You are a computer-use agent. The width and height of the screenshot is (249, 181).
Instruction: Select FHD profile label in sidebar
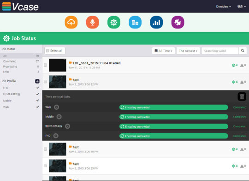coord(6,88)
